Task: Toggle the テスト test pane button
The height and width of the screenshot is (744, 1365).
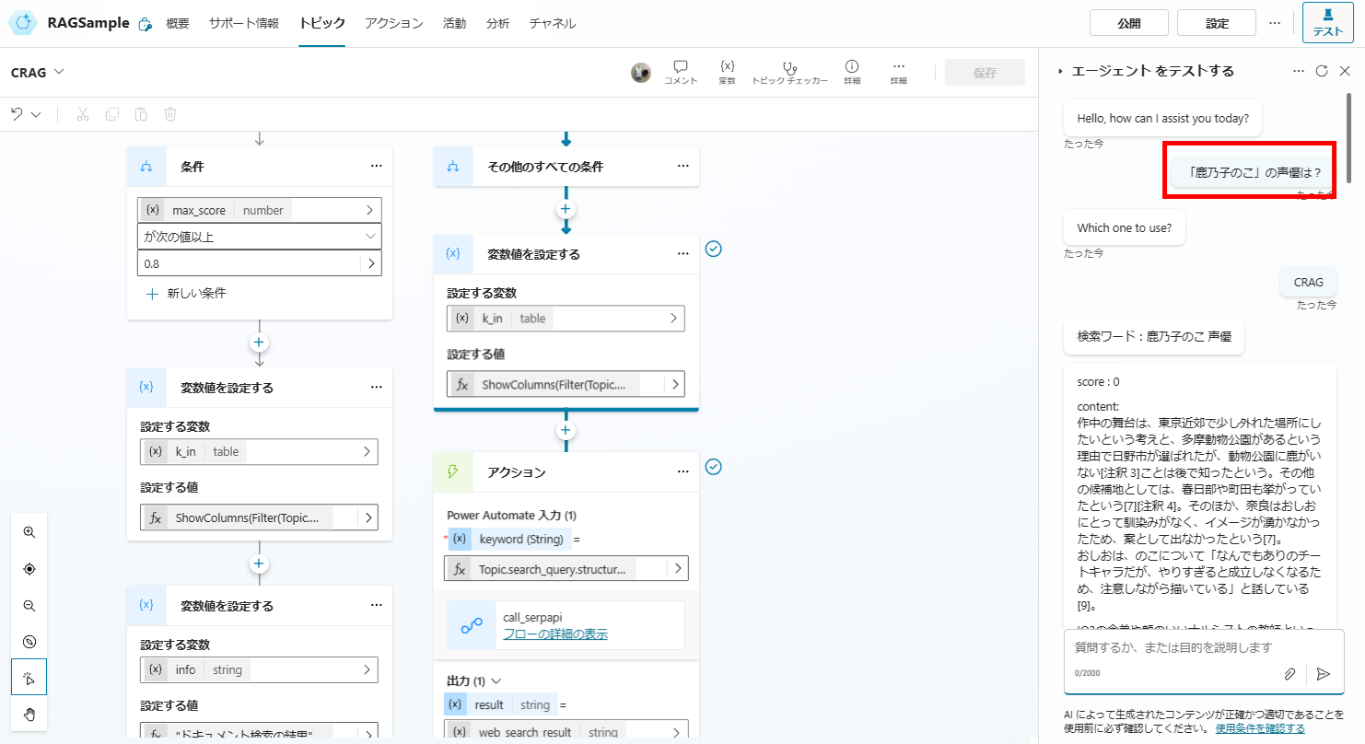Action: click(x=1327, y=23)
